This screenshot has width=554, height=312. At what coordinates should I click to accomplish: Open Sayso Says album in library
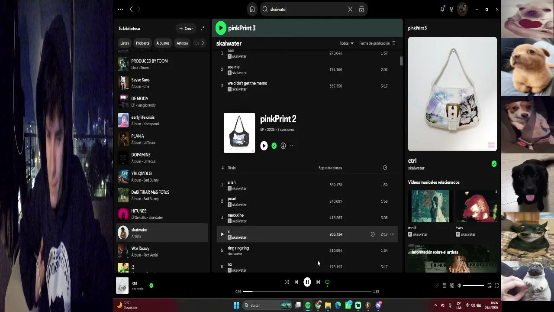point(163,83)
